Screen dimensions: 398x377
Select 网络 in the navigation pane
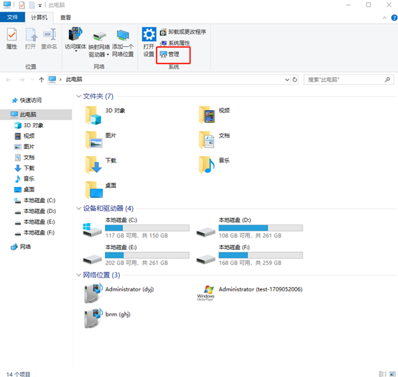(21, 247)
